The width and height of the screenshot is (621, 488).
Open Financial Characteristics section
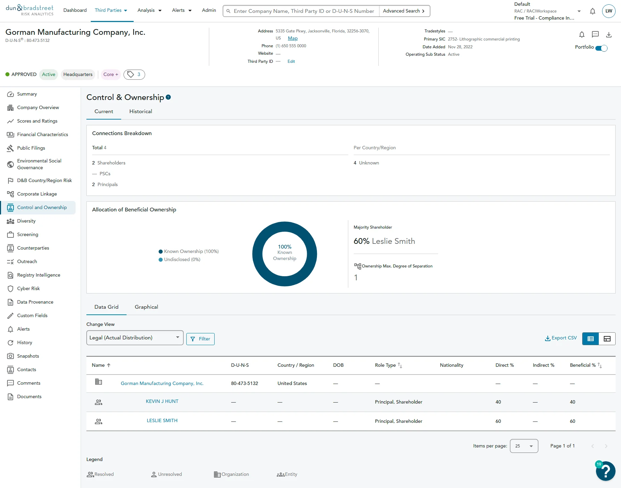pyautogui.click(x=43, y=134)
